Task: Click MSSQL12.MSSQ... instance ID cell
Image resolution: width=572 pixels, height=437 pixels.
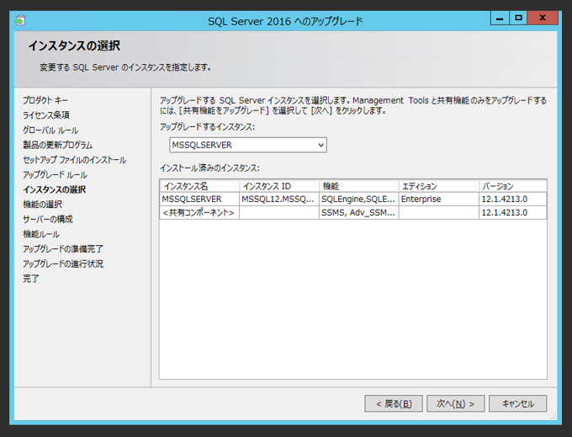Action: coord(279,199)
